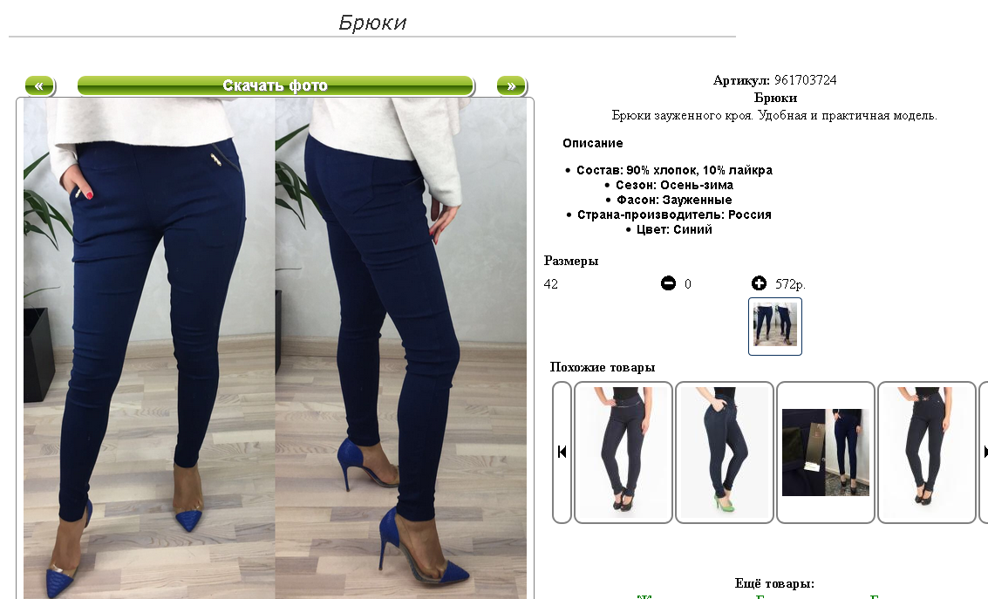This screenshot has height=599, width=988.
Task: Click the article number 961703724
Action: (805, 80)
